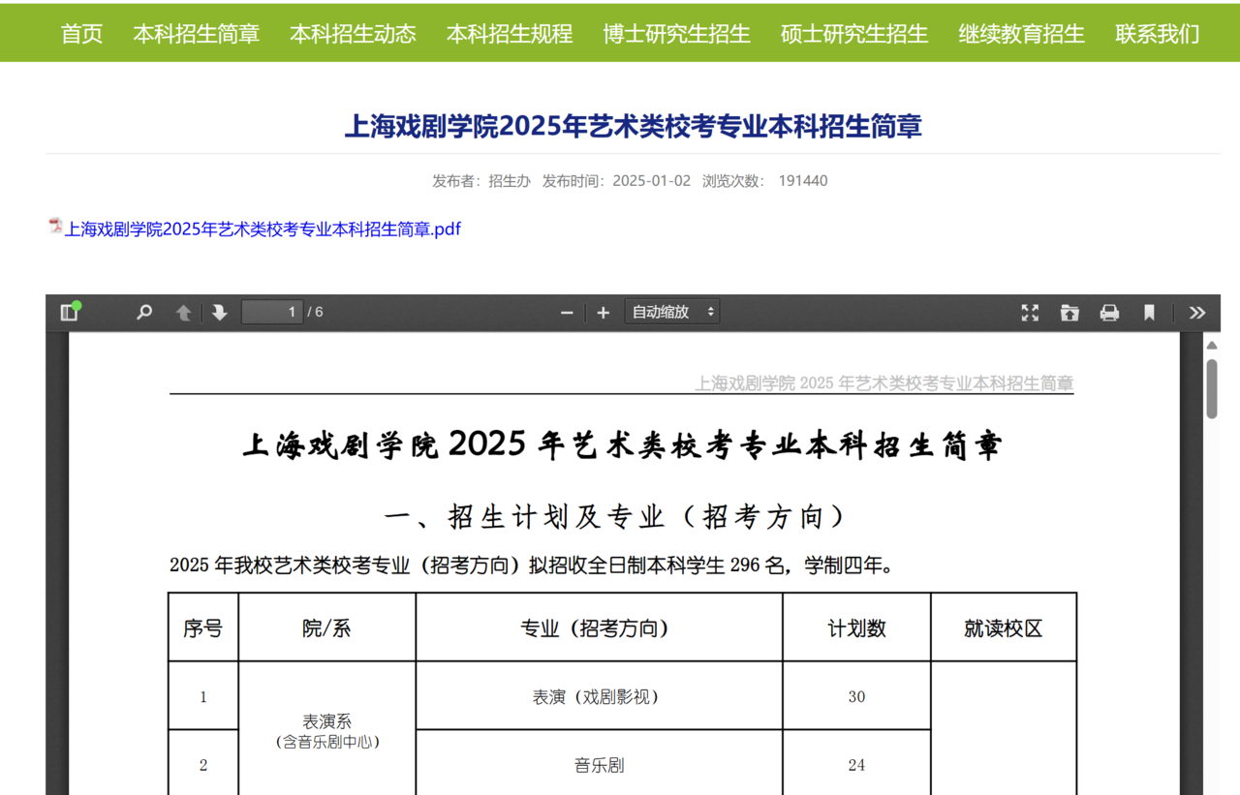This screenshot has height=795, width=1240.
Task: Open 博士研究生招生 menu item
Action: pyautogui.click(x=676, y=33)
